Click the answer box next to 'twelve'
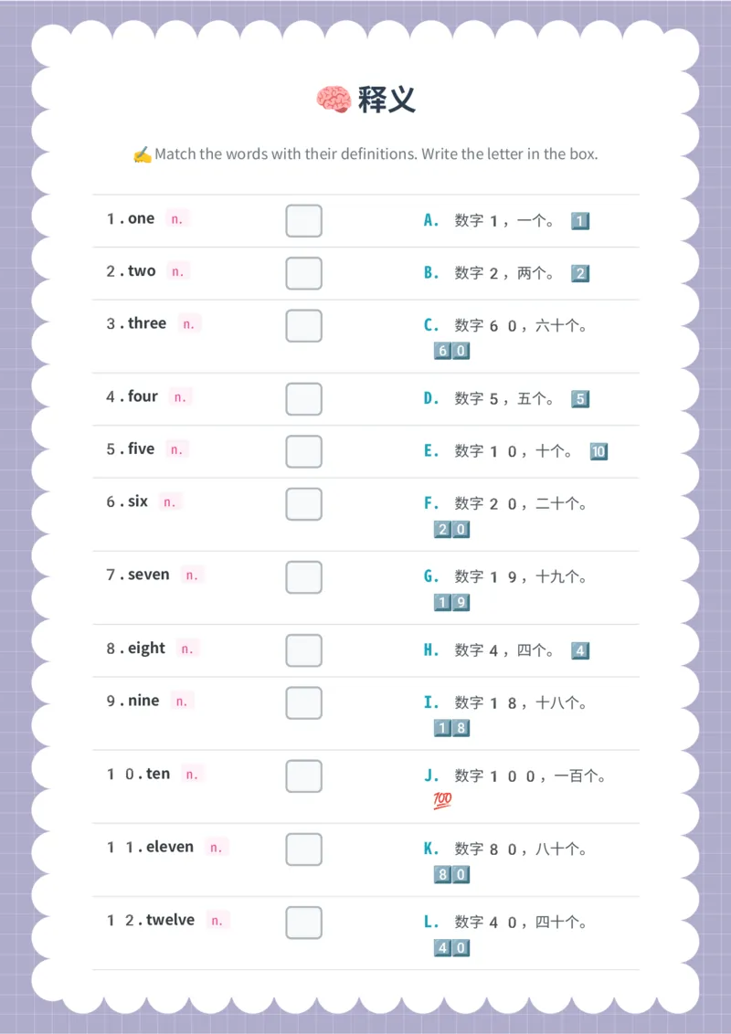731x1034 pixels. [x=303, y=923]
